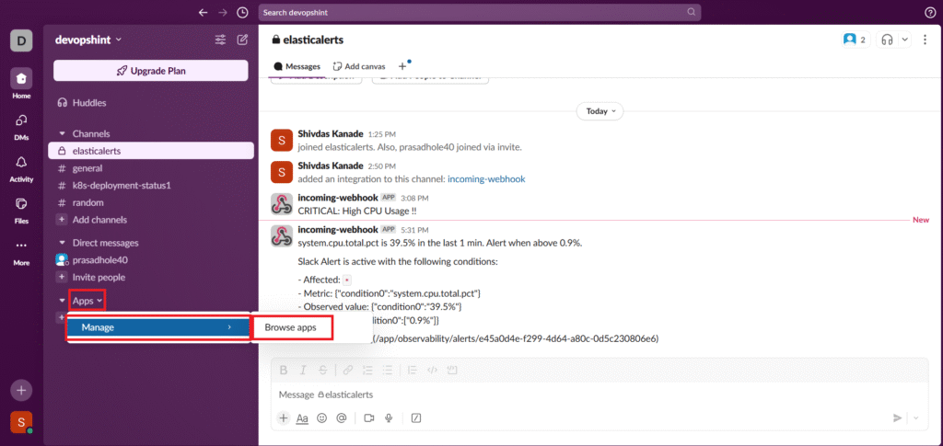This screenshot has width=943, height=446.
Task: Open the More ellipsis sidebar icon
Action: pos(21,246)
